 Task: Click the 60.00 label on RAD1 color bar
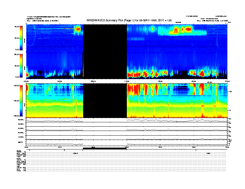(17, 54)
